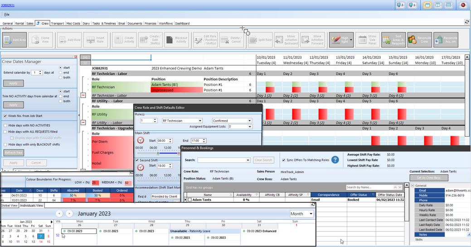Switch to the Transport tab
The image size is (471, 247).
[x=57, y=23]
